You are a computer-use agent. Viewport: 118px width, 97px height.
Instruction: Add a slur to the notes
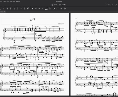pos(28,8)
